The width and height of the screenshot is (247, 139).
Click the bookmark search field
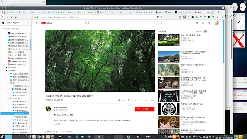point(16,29)
